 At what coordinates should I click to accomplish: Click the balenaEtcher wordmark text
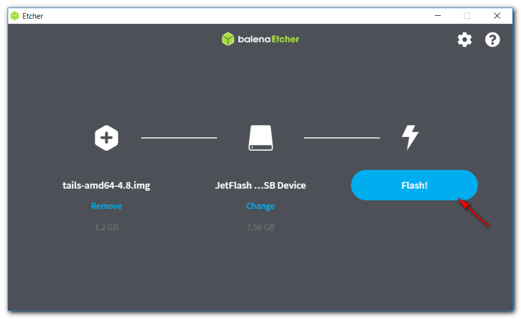coord(268,39)
